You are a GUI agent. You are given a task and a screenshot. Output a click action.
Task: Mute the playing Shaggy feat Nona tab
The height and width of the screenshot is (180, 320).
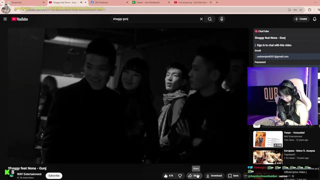pos(81,2)
